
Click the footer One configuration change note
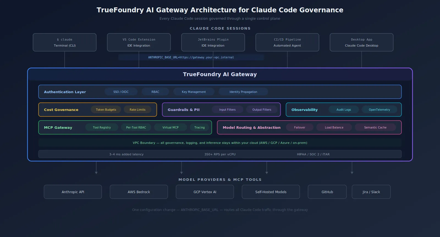click(220, 210)
